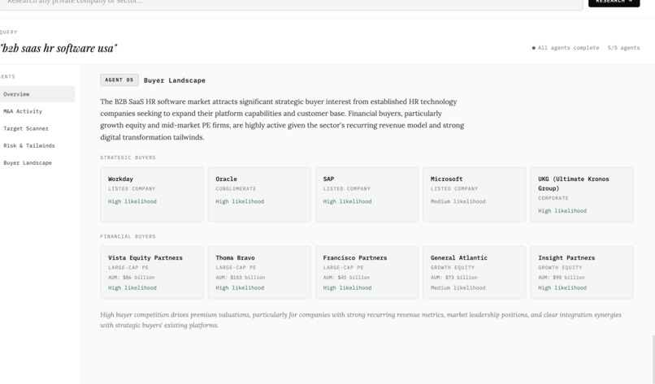Open the UKG (Ultimate Kronos Group) card
This screenshot has height=384, width=655.
tap(582, 195)
